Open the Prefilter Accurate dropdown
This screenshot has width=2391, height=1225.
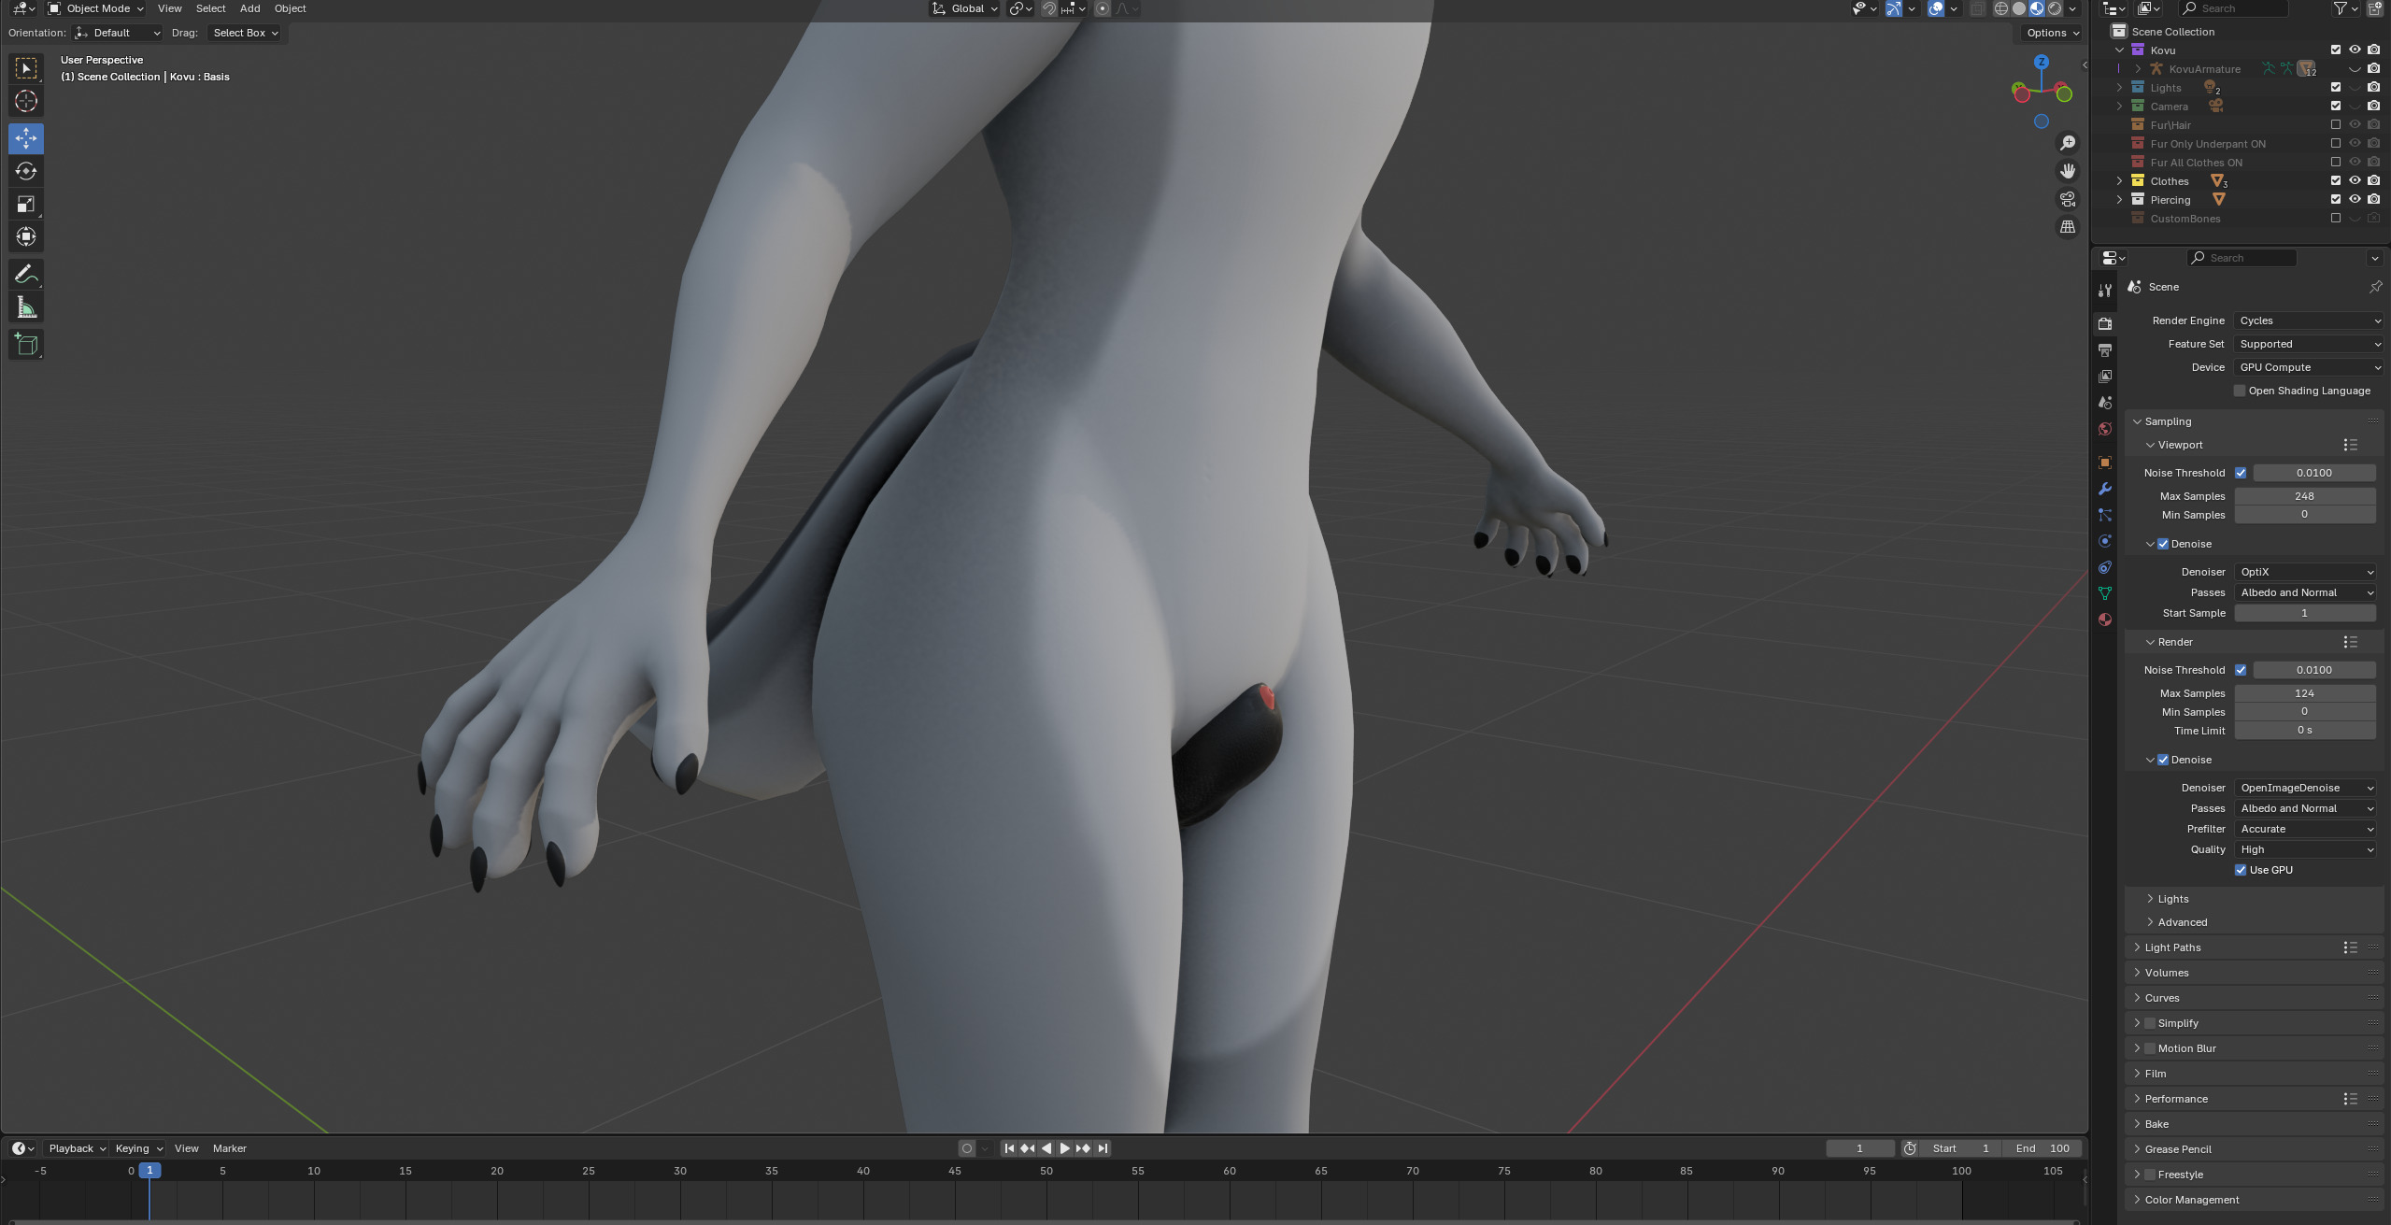pyautogui.click(x=2305, y=829)
